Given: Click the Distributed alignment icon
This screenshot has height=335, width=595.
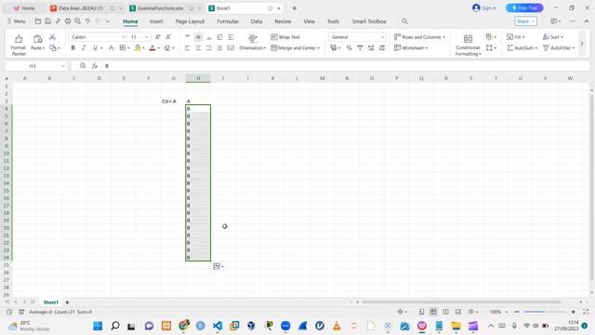Looking at the screenshot, I should tap(231, 47).
